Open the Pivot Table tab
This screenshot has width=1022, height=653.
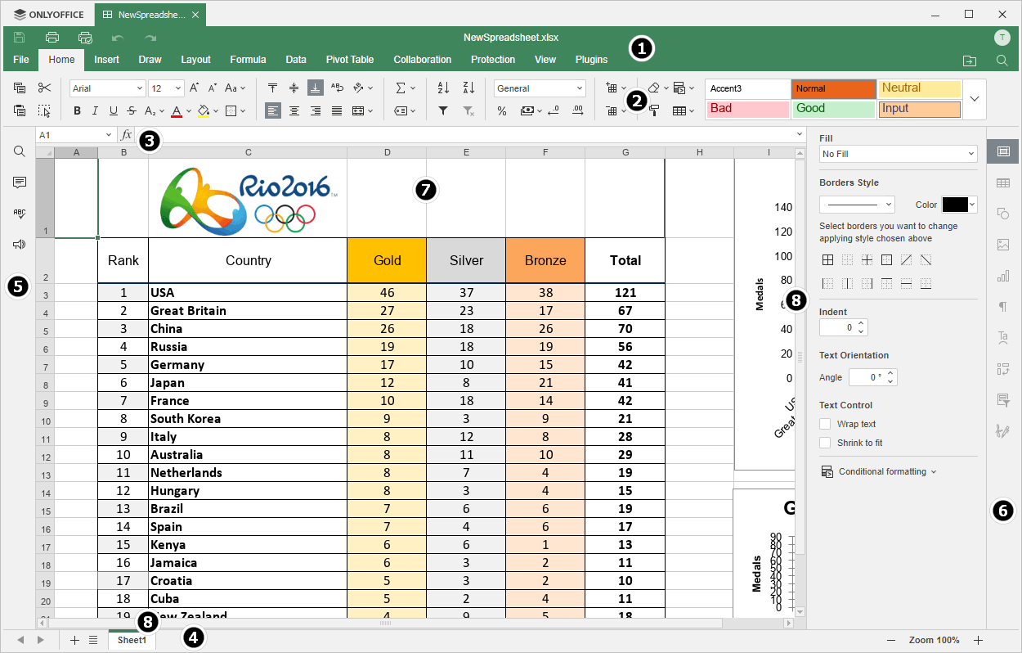350,60
